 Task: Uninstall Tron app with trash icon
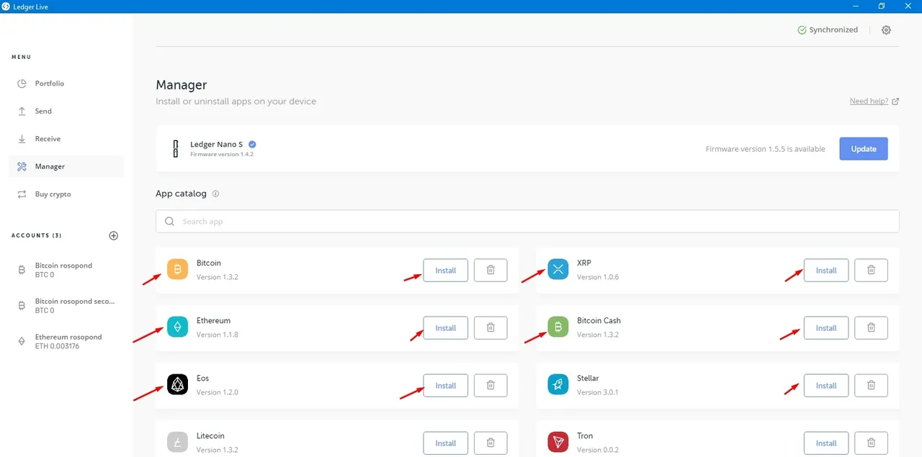tap(871, 443)
